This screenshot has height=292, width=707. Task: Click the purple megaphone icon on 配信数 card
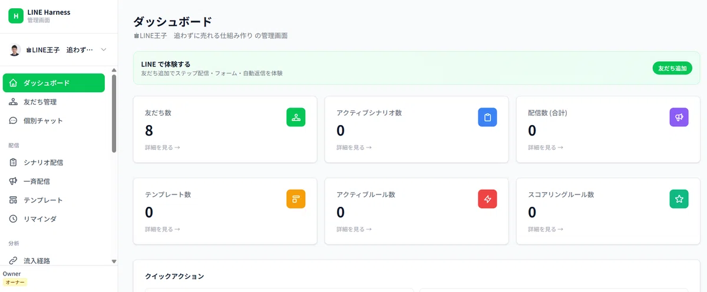tap(679, 117)
